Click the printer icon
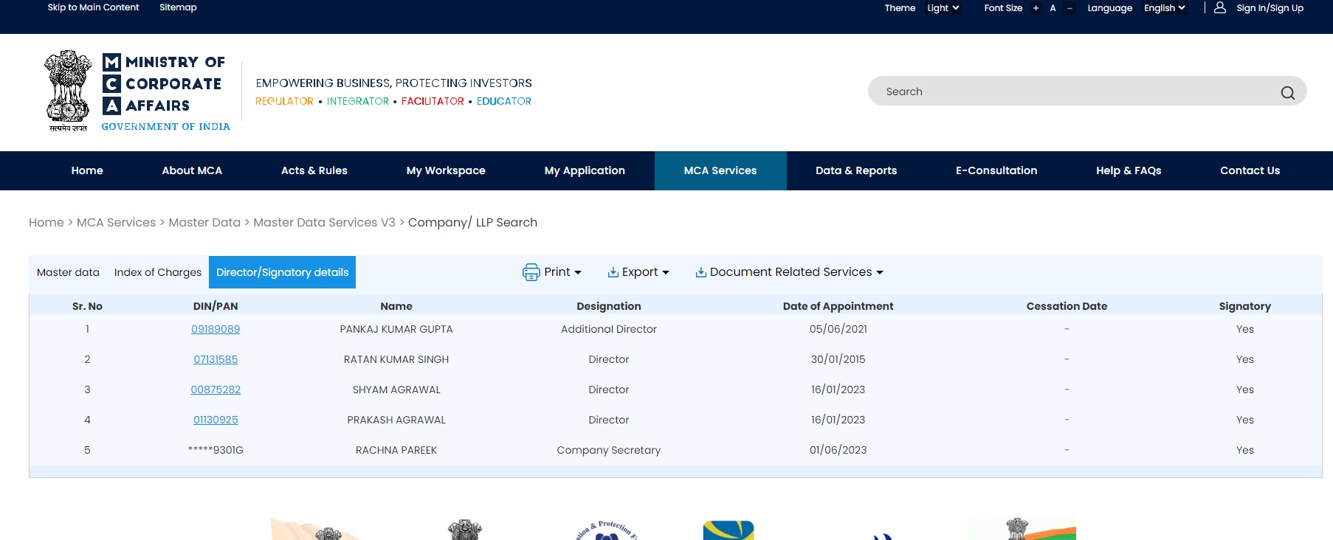 pyautogui.click(x=531, y=272)
